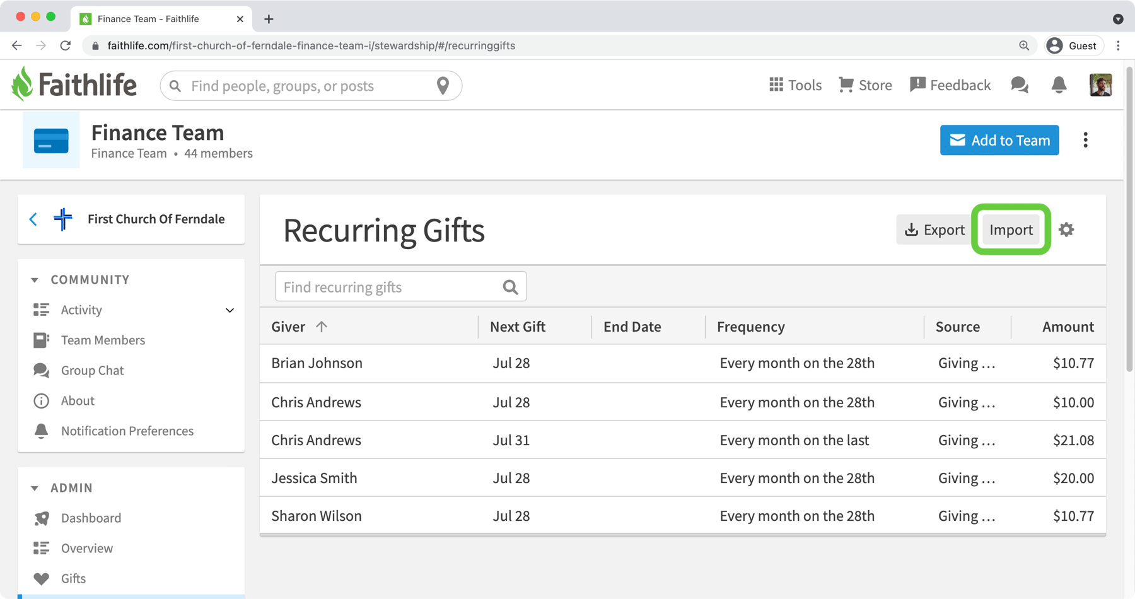
Task: Click the Faithlife logo
Action: pos(74,84)
